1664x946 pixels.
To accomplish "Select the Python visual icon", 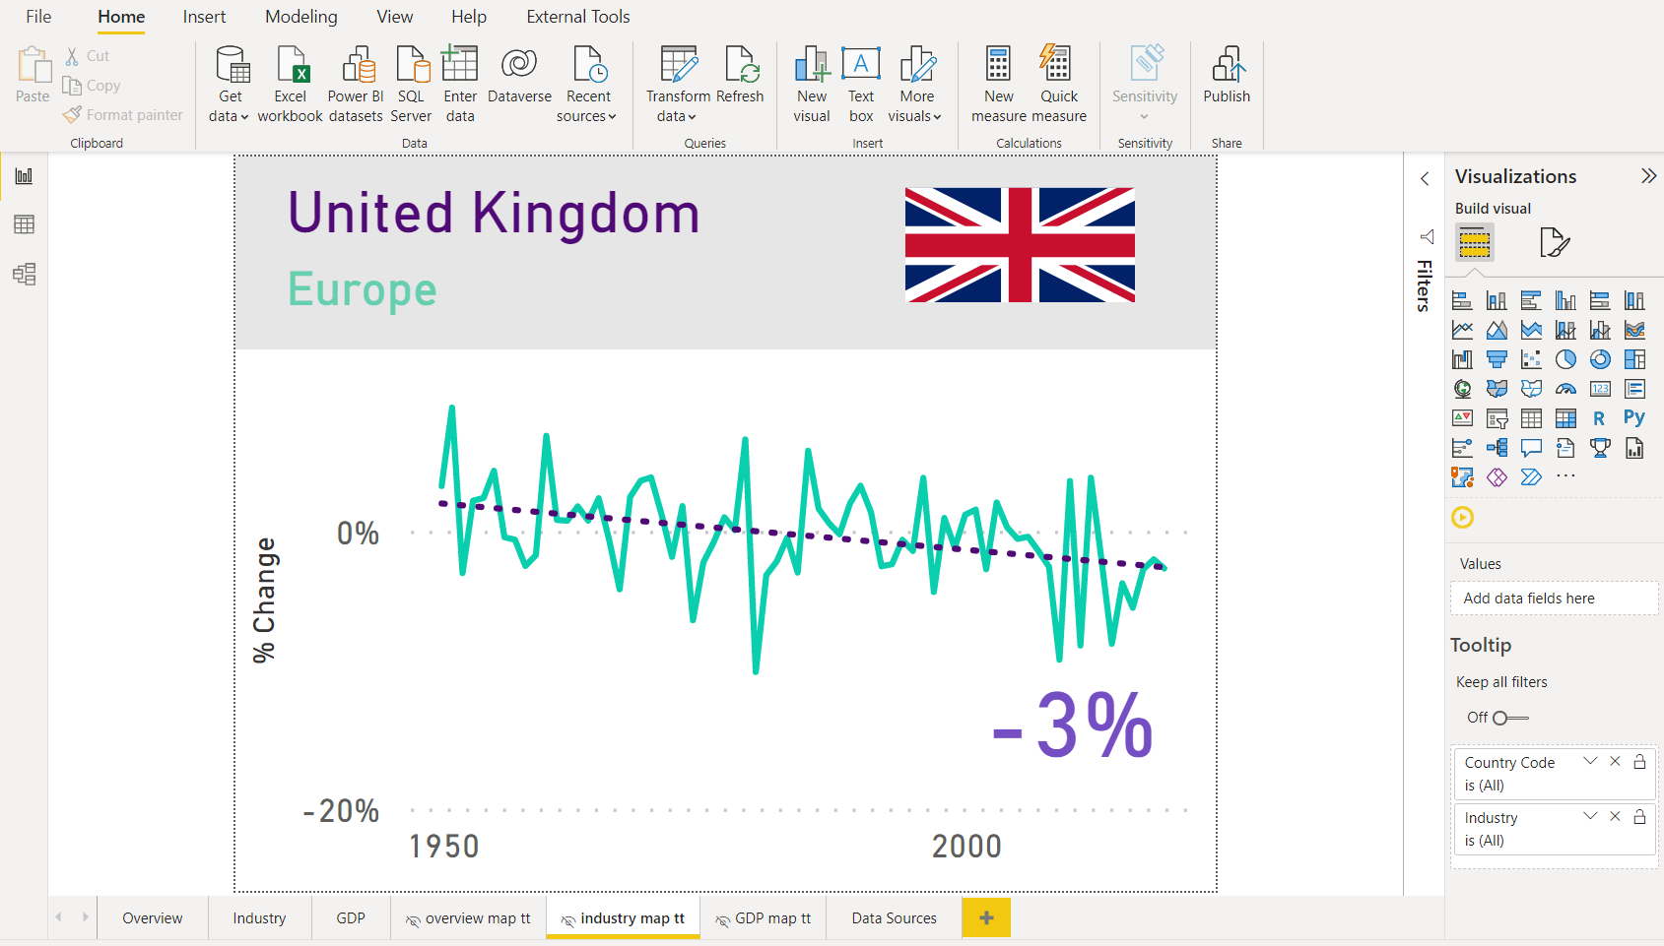I will click(x=1633, y=418).
